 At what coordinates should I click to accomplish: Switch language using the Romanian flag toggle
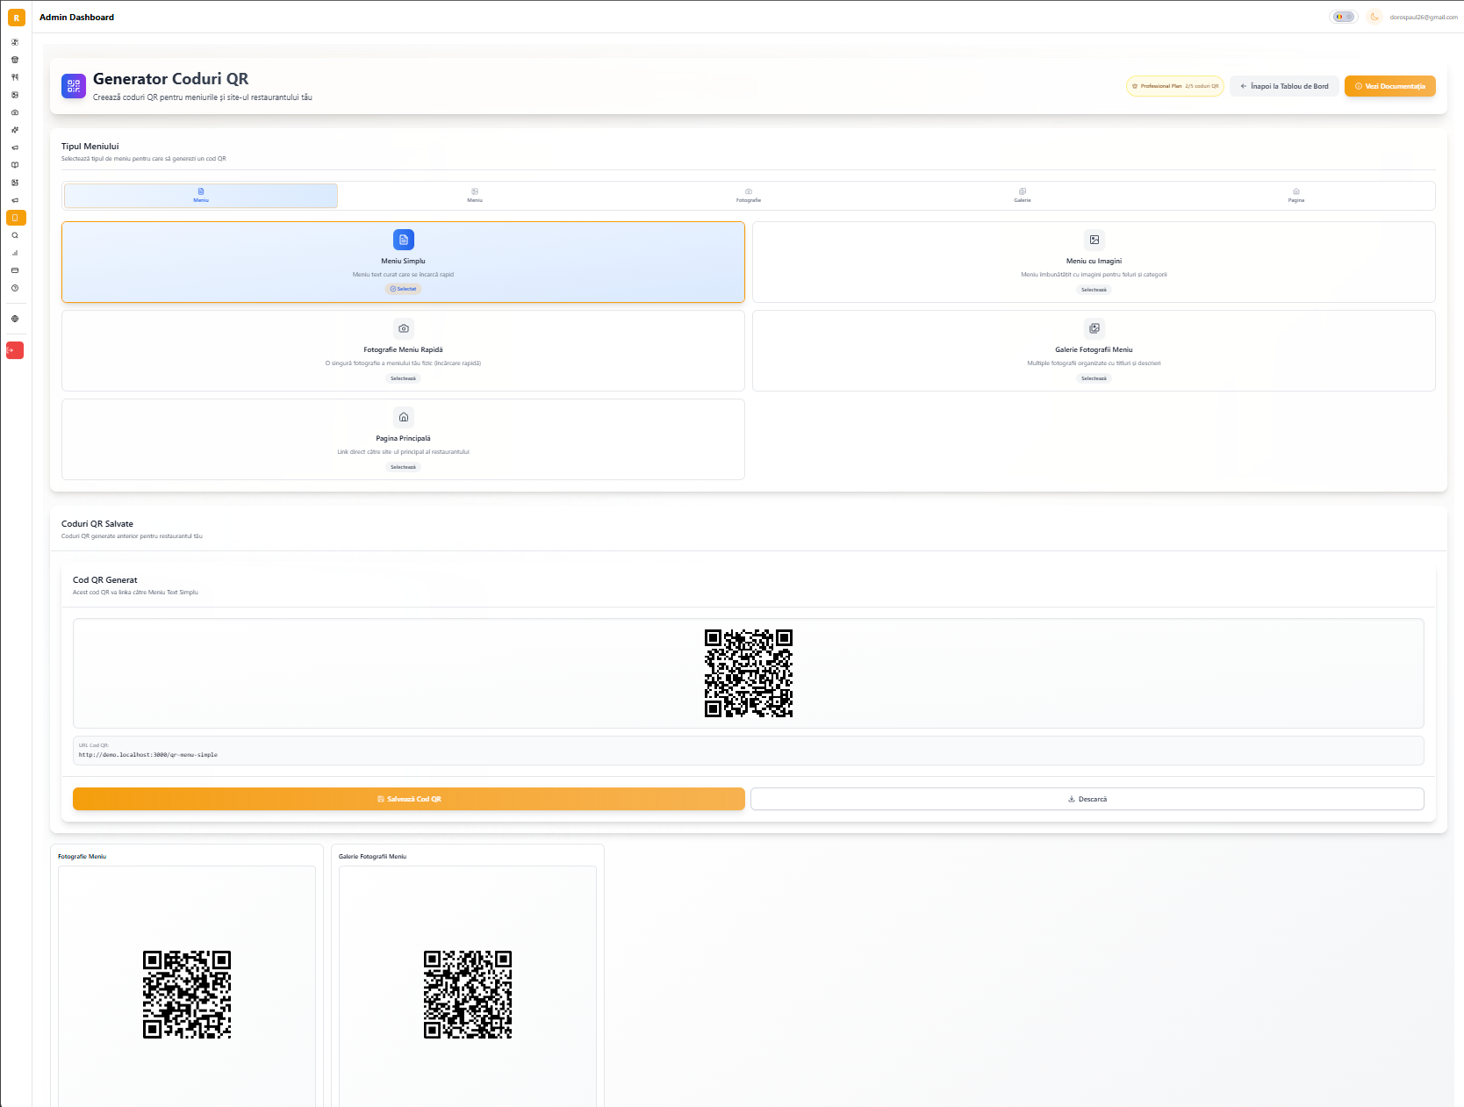(1343, 17)
